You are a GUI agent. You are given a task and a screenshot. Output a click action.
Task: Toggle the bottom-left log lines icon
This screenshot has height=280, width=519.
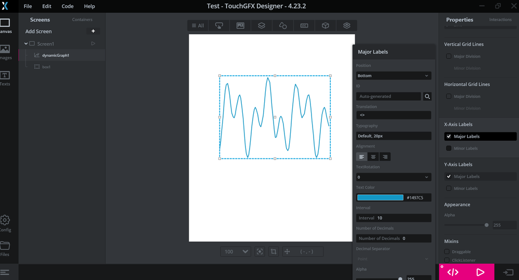5,272
